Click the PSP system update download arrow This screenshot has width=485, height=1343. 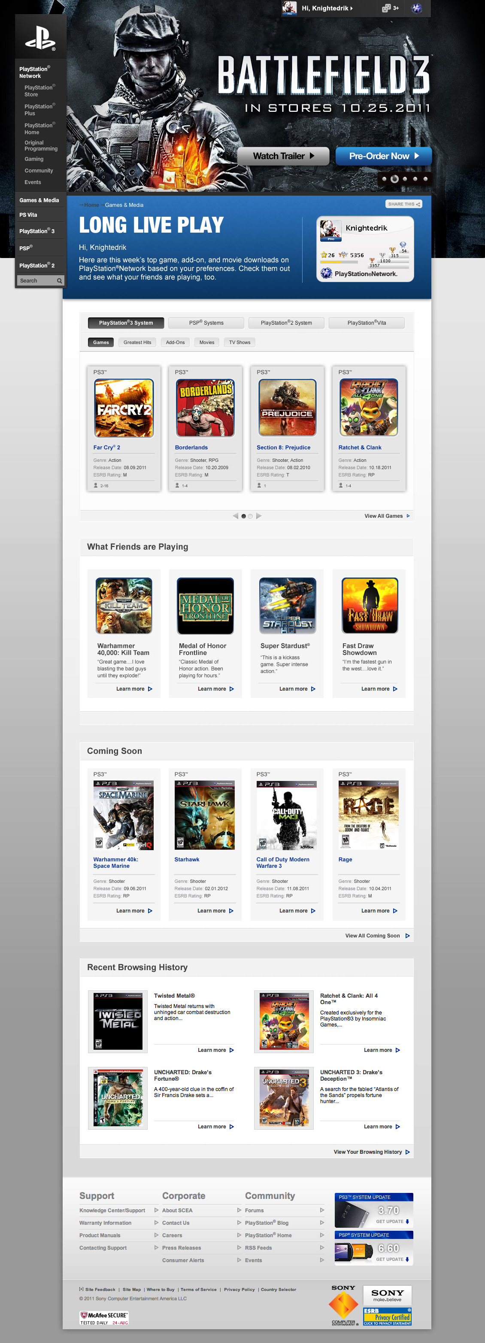coord(407,1259)
